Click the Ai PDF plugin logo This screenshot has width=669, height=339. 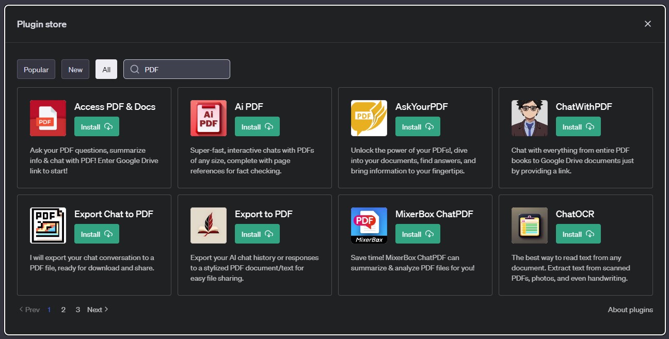pos(209,118)
